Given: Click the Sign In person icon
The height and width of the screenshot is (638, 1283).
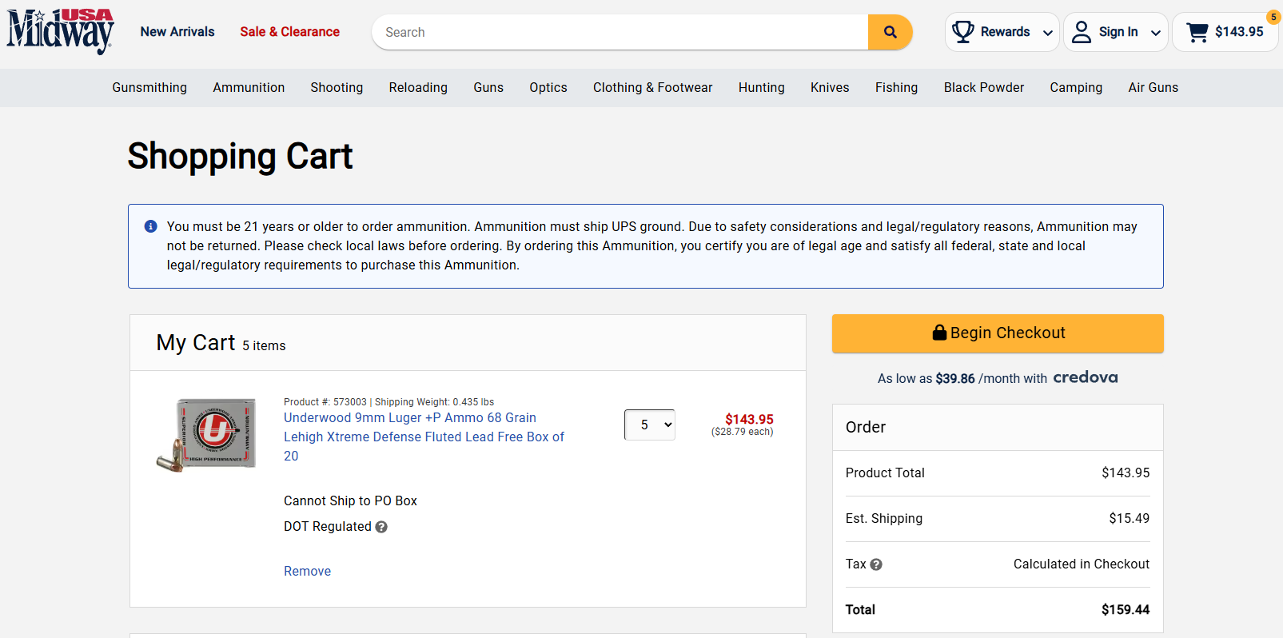Looking at the screenshot, I should point(1082,32).
